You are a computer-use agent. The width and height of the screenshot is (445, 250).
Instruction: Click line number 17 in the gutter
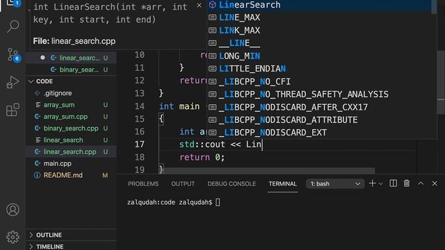pos(139,144)
